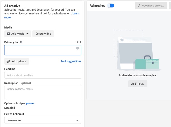171x127 pixels.
Task: Click the info icon beside Primary text
Action: click(x=21, y=42)
